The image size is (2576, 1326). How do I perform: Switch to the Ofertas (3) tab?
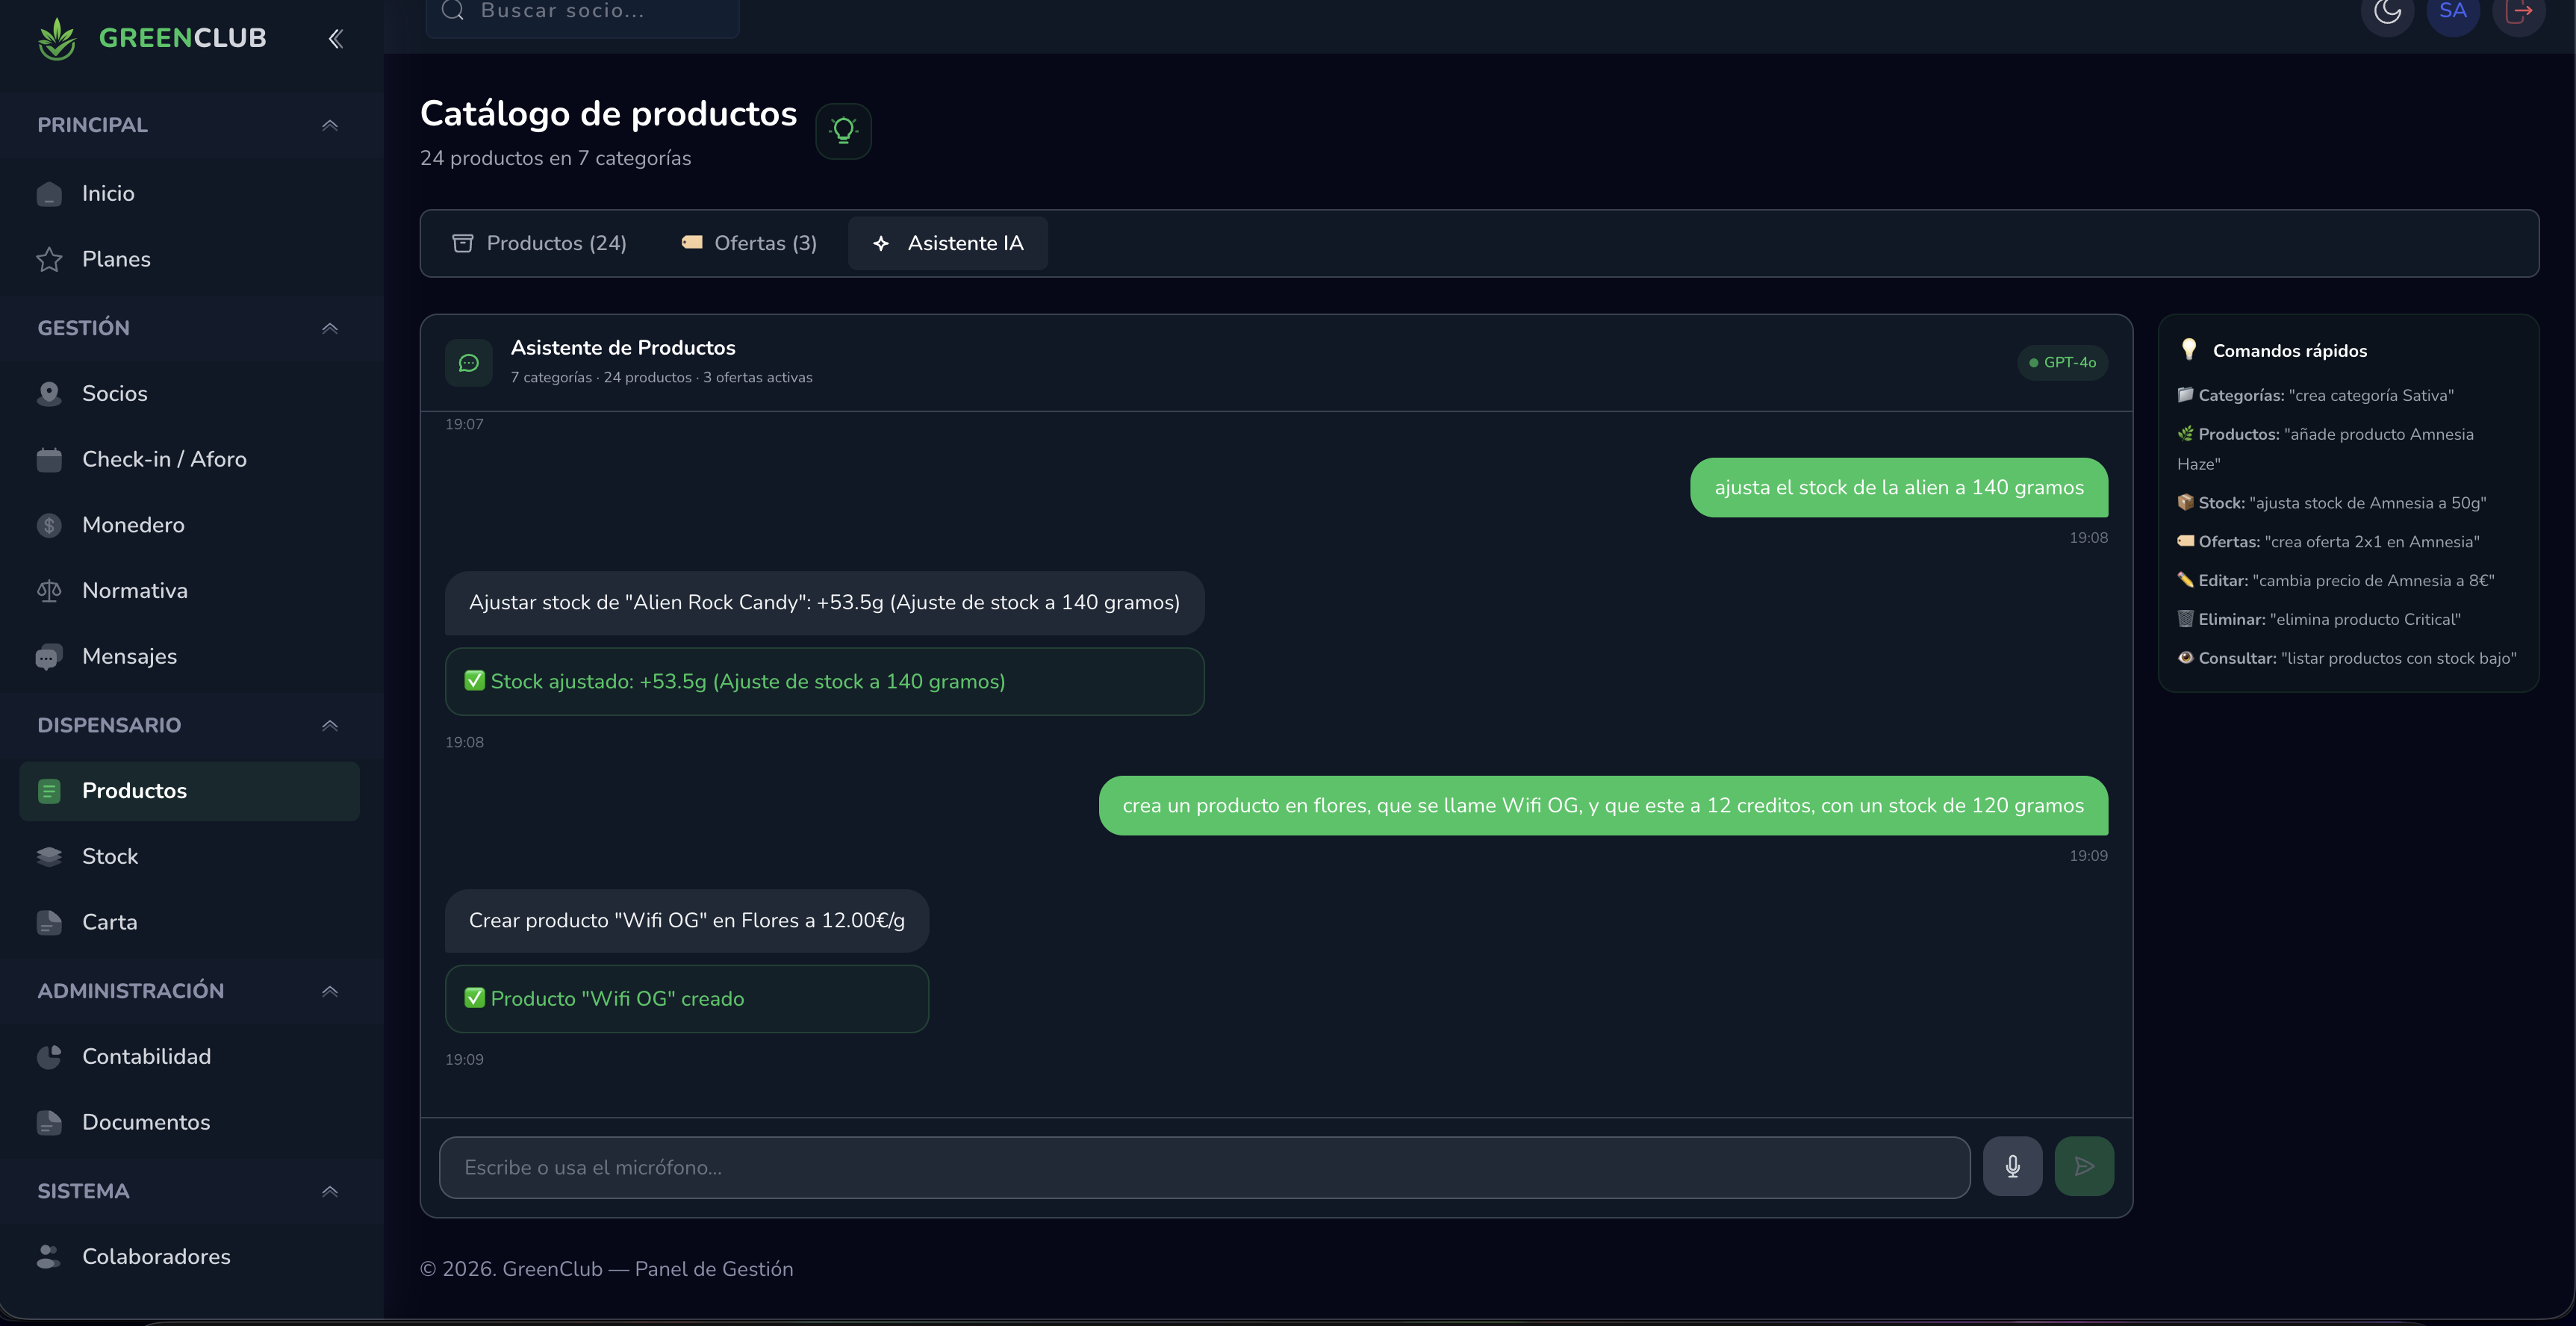[x=748, y=242]
